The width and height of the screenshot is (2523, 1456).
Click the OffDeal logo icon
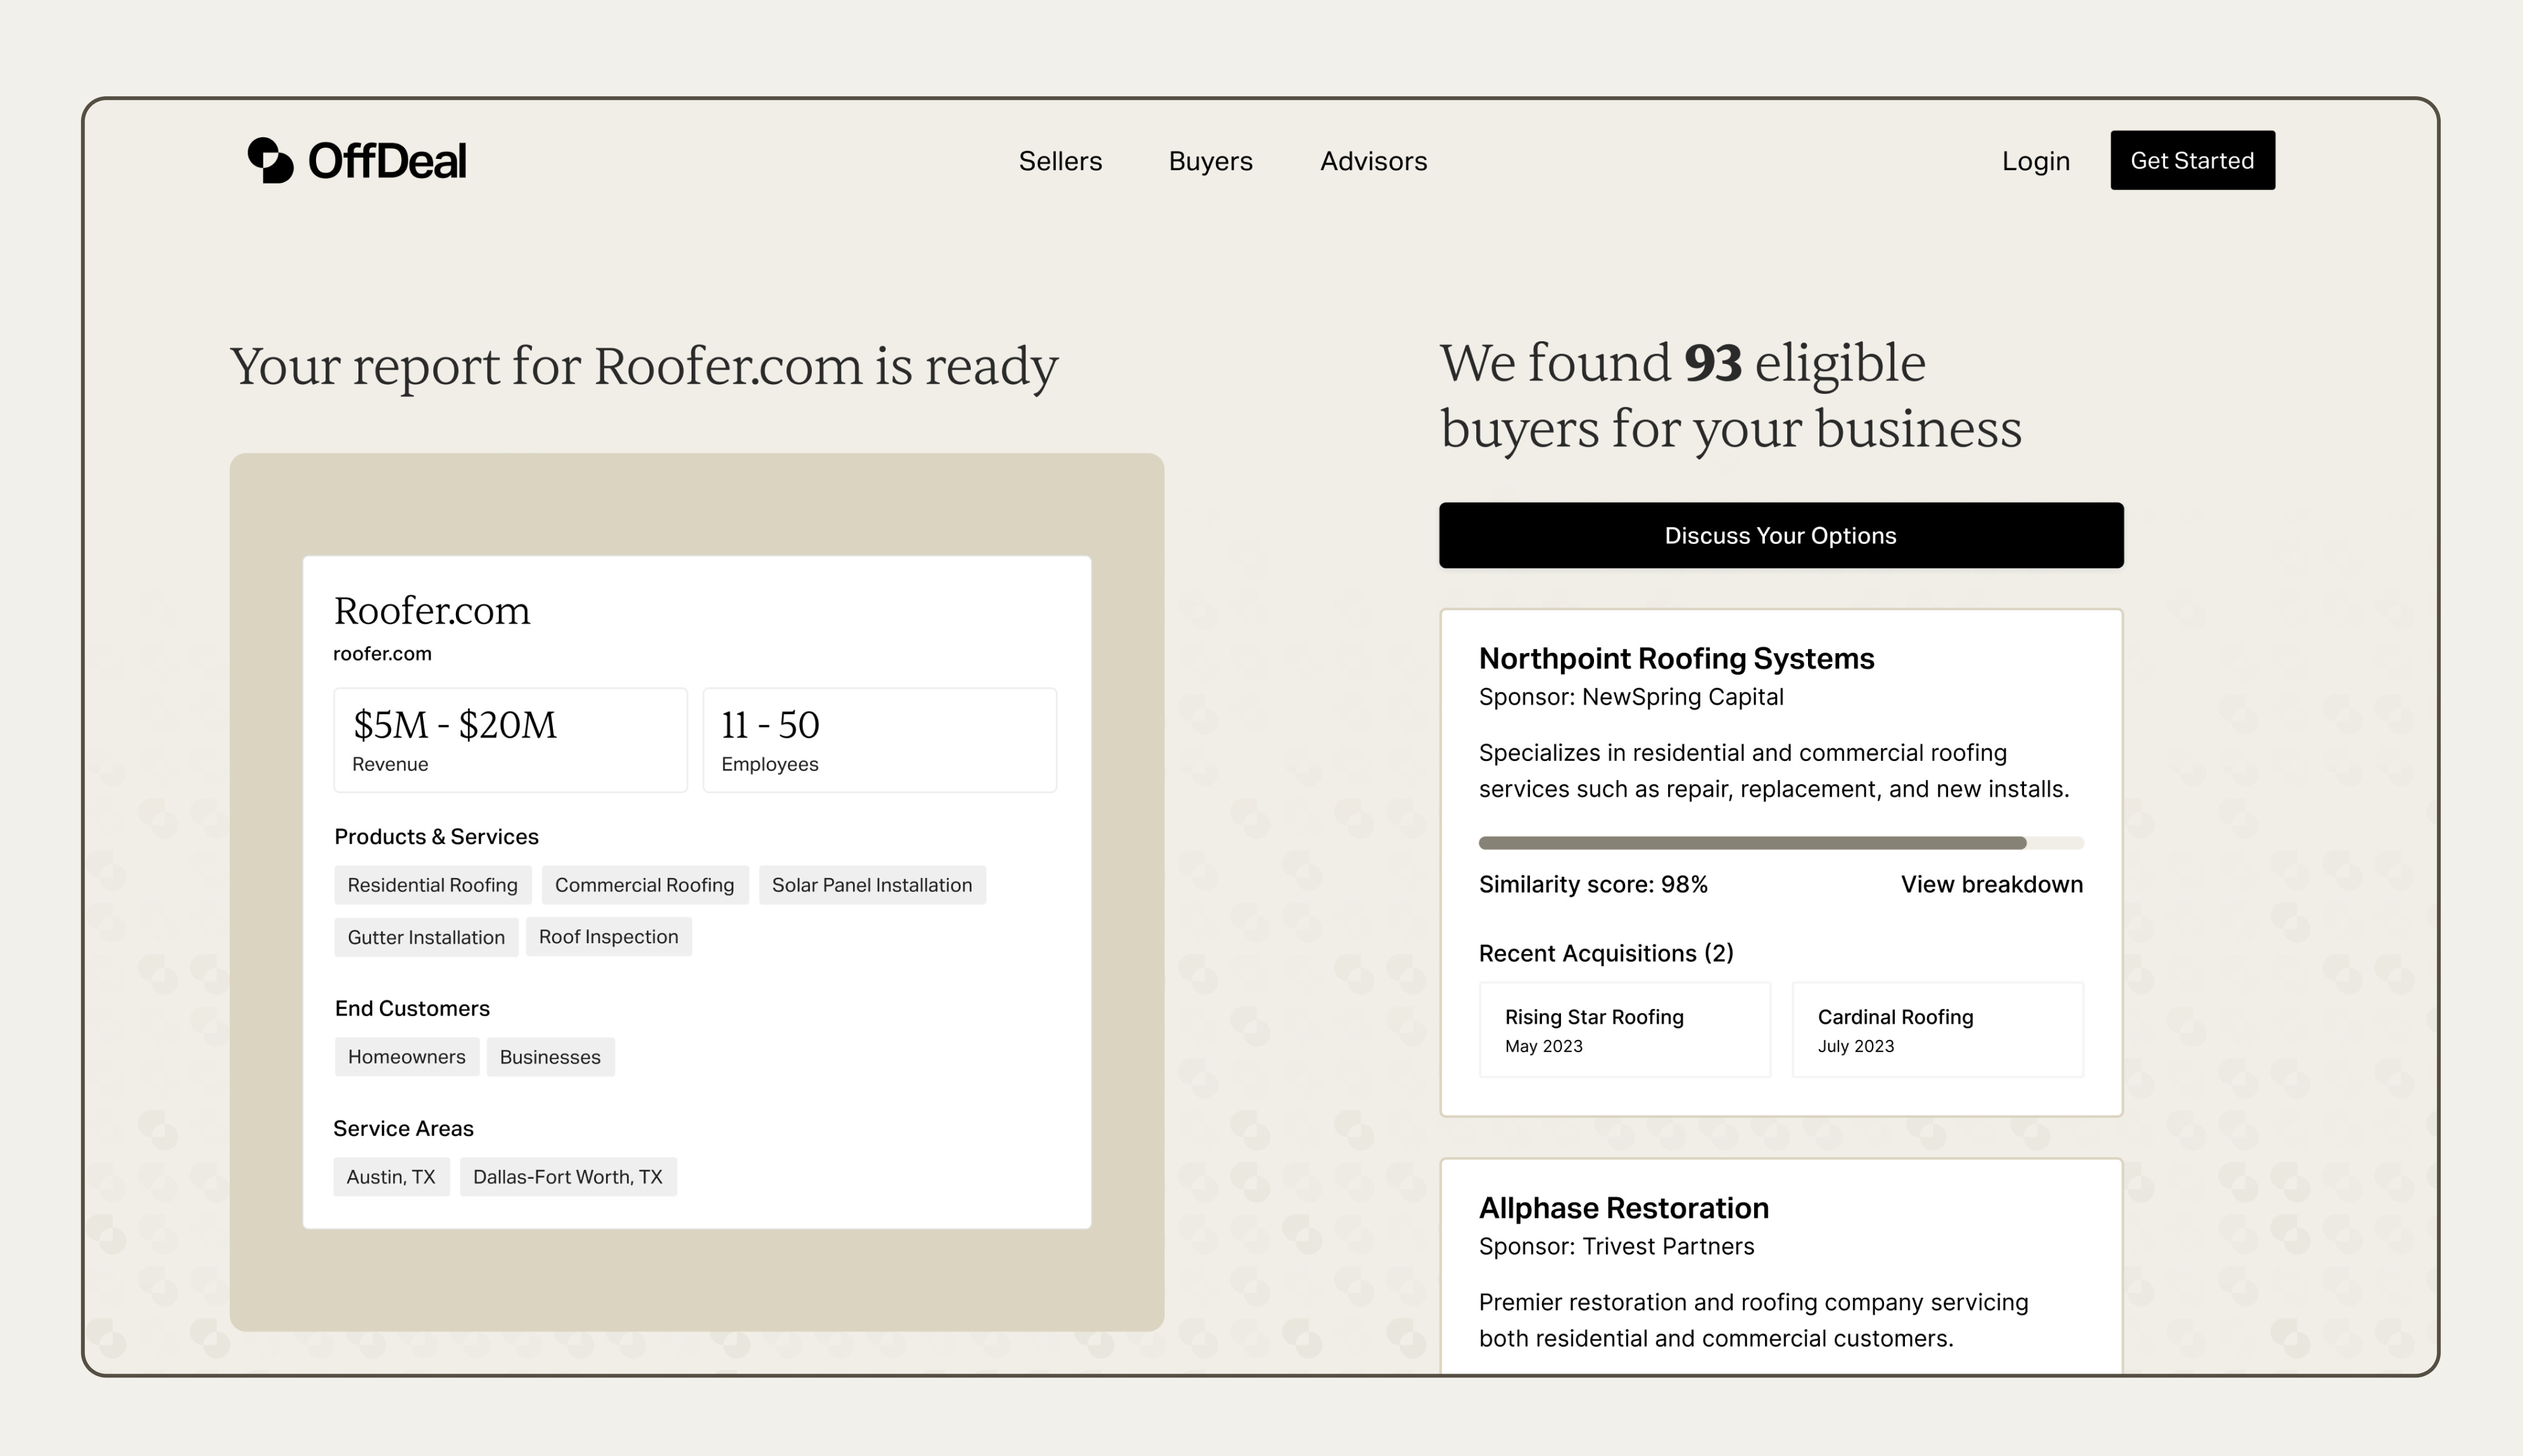(270, 160)
